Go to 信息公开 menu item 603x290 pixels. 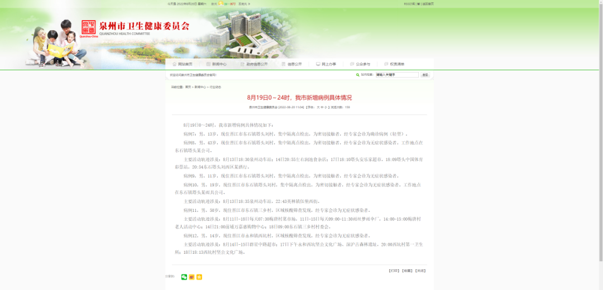(x=294, y=64)
